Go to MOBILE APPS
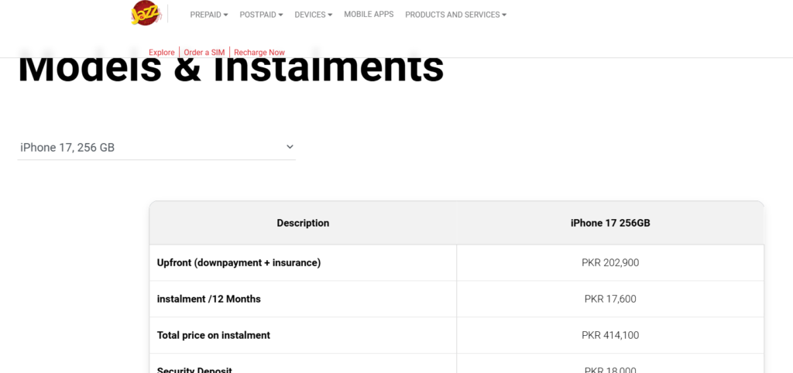 click(x=369, y=15)
